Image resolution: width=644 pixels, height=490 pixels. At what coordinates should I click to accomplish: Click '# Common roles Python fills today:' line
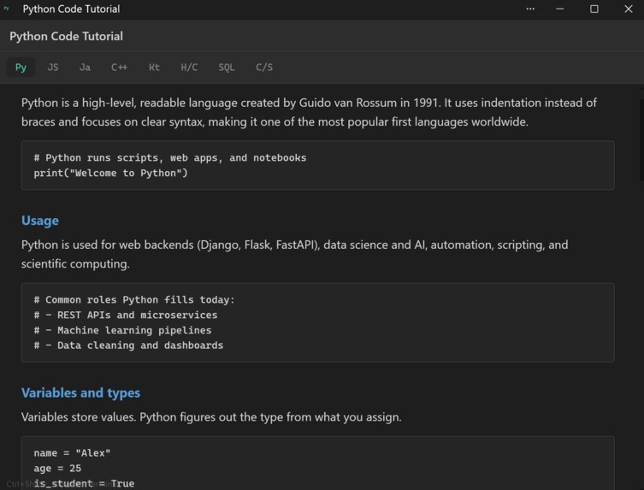click(134, 300)
